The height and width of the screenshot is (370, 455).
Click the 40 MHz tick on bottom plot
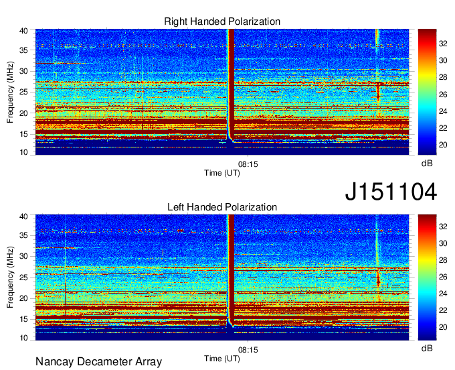[x=23, y=217]
